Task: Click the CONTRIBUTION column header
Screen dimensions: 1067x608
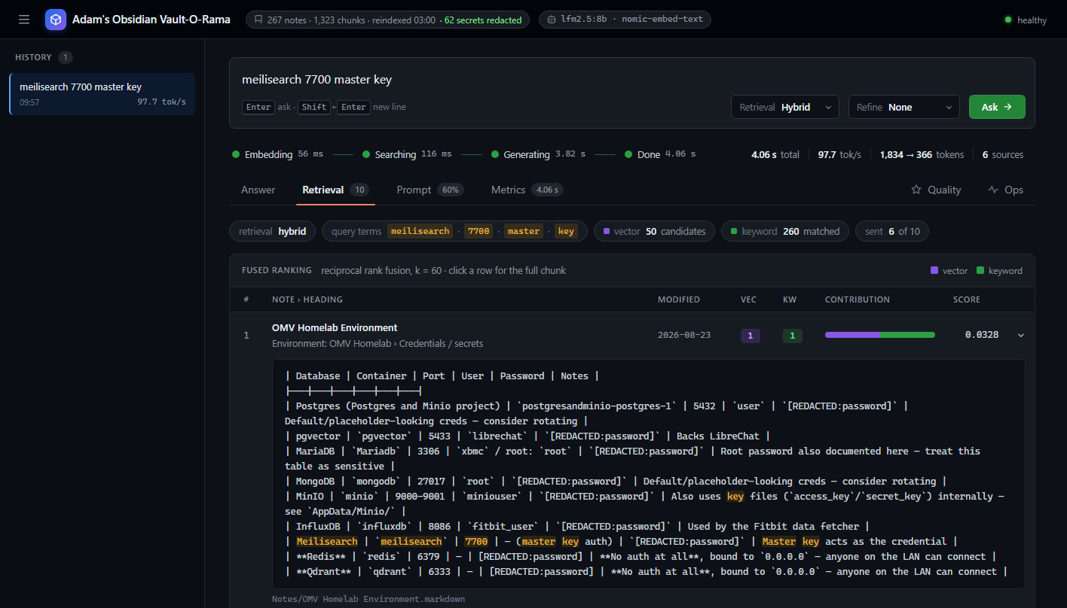Action: click(x=858, y=299)
